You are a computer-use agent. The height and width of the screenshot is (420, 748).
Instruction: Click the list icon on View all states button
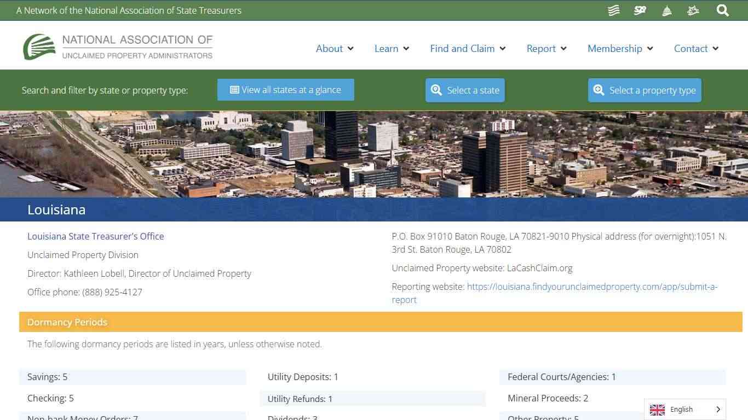235,90
